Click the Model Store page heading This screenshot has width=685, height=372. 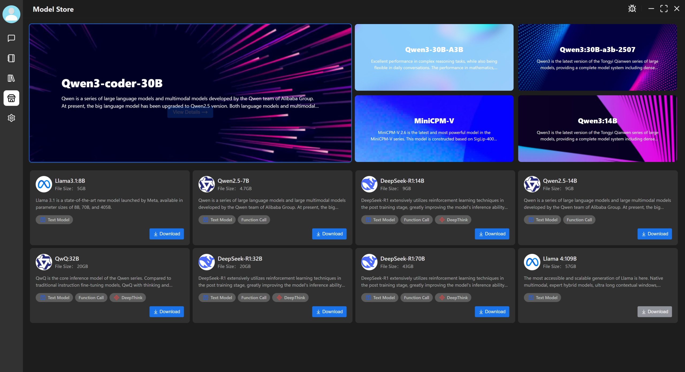tap(53, 9)
